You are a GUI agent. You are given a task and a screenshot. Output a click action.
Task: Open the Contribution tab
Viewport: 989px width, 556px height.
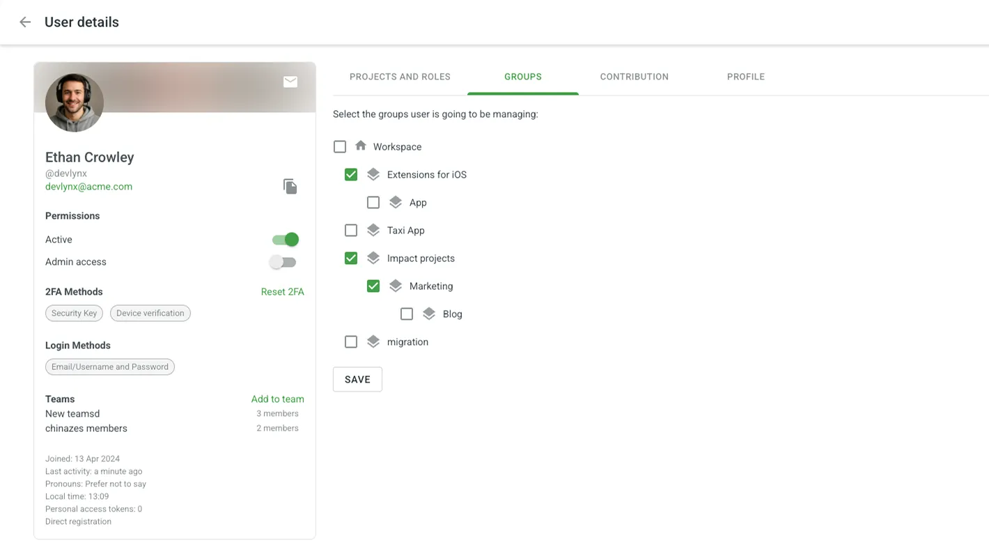click(634, 77)
